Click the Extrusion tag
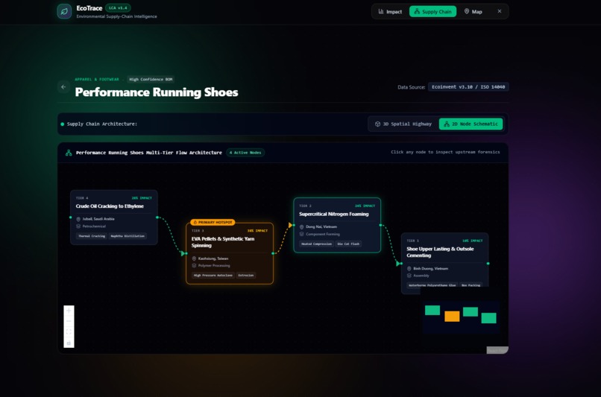This screenshot has width=601, height=397. [246, 276]
